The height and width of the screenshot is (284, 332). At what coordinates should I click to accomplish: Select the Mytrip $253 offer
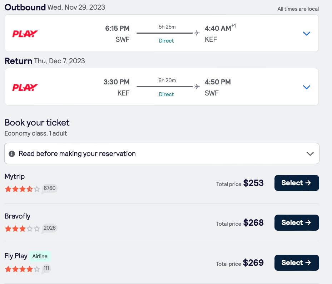point(296,183)
